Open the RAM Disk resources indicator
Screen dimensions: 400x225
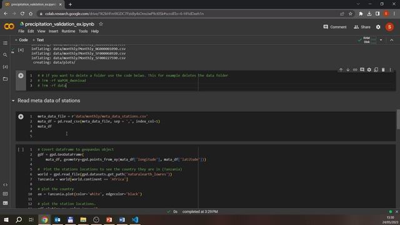[367, 40]
